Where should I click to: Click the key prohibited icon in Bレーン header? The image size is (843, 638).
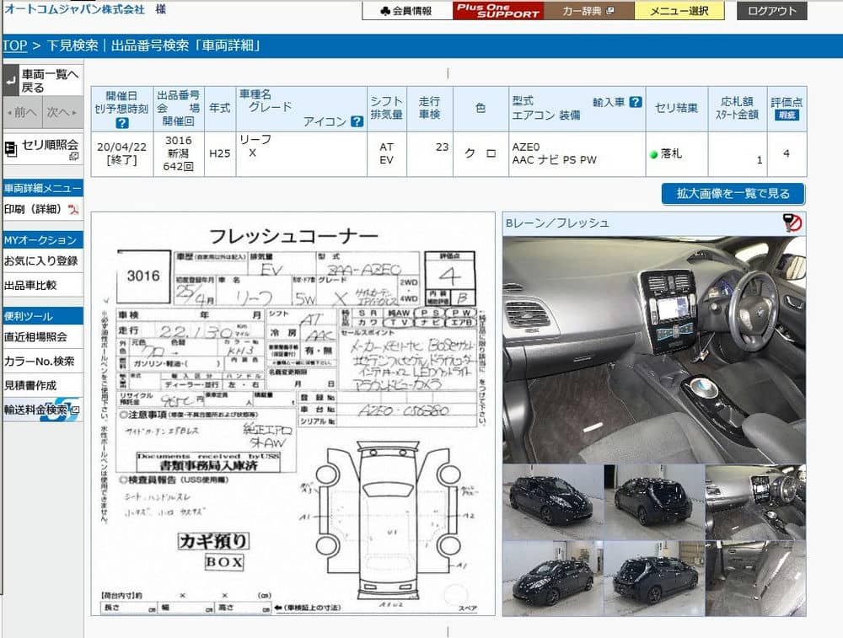(x=792, y=222)
